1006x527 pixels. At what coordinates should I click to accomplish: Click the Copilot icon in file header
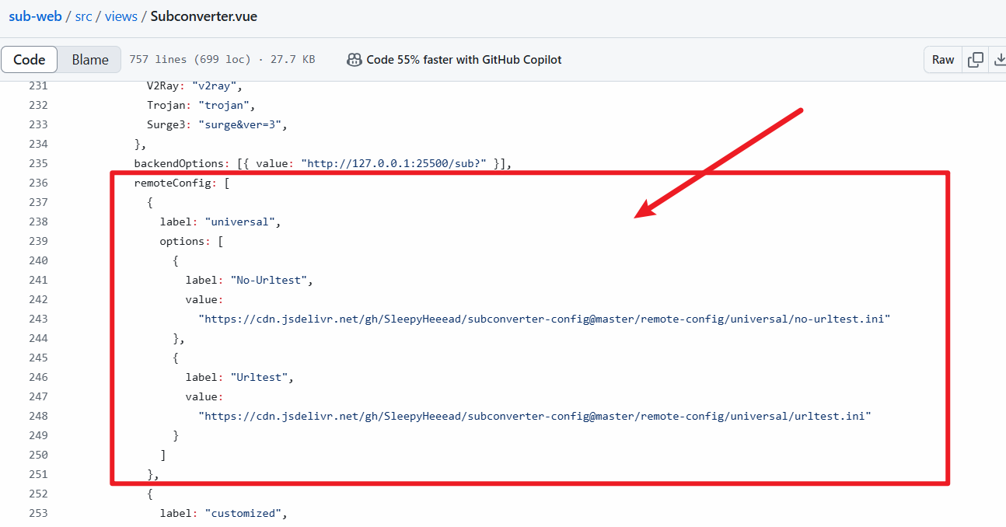click(x=355, y=60)
